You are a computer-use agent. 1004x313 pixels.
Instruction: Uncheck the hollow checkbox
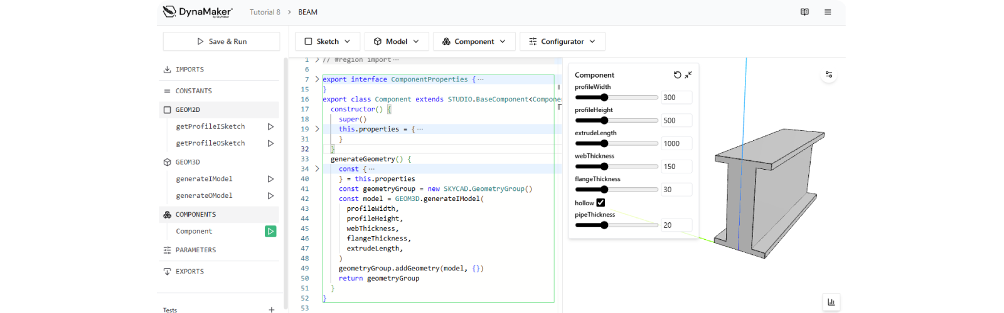[601, 203]
